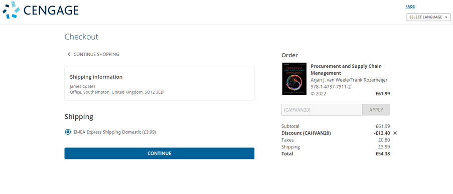Click the book cover thumbnail
The image size is (453, 194).
point(294,79)
